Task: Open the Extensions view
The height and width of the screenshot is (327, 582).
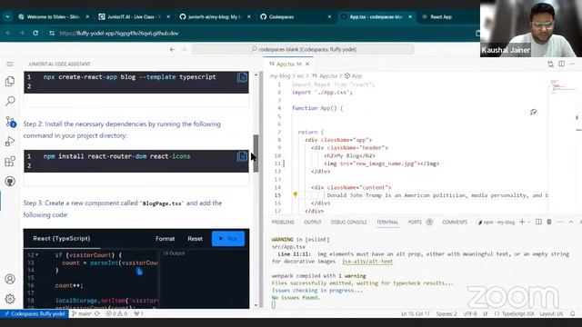Action: 10,162
